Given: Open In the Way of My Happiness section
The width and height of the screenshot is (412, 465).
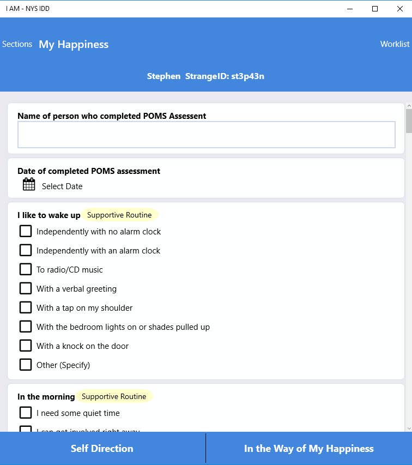Looking at the screenshot, I should [x=308, y=448].
